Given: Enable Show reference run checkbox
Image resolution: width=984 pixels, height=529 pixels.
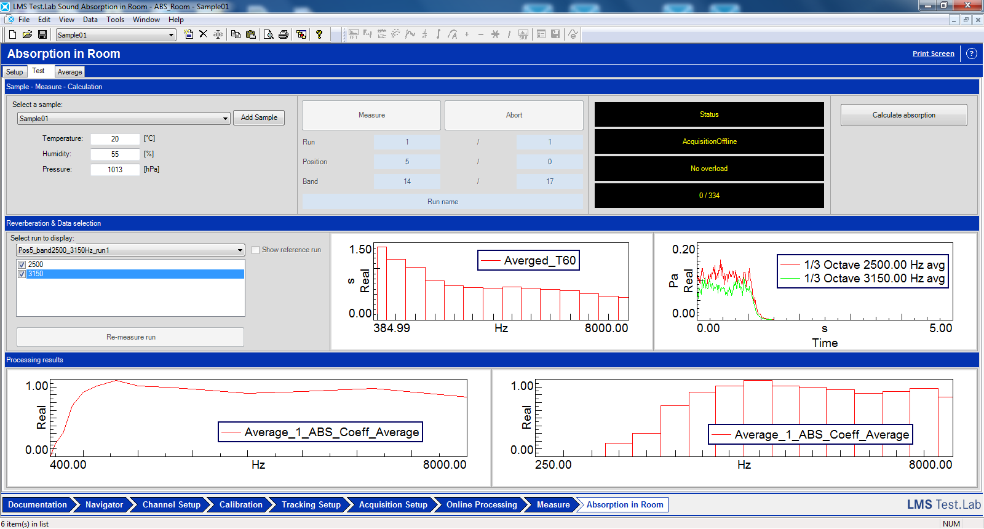Looking at the screenshot, I should point(255,250).
